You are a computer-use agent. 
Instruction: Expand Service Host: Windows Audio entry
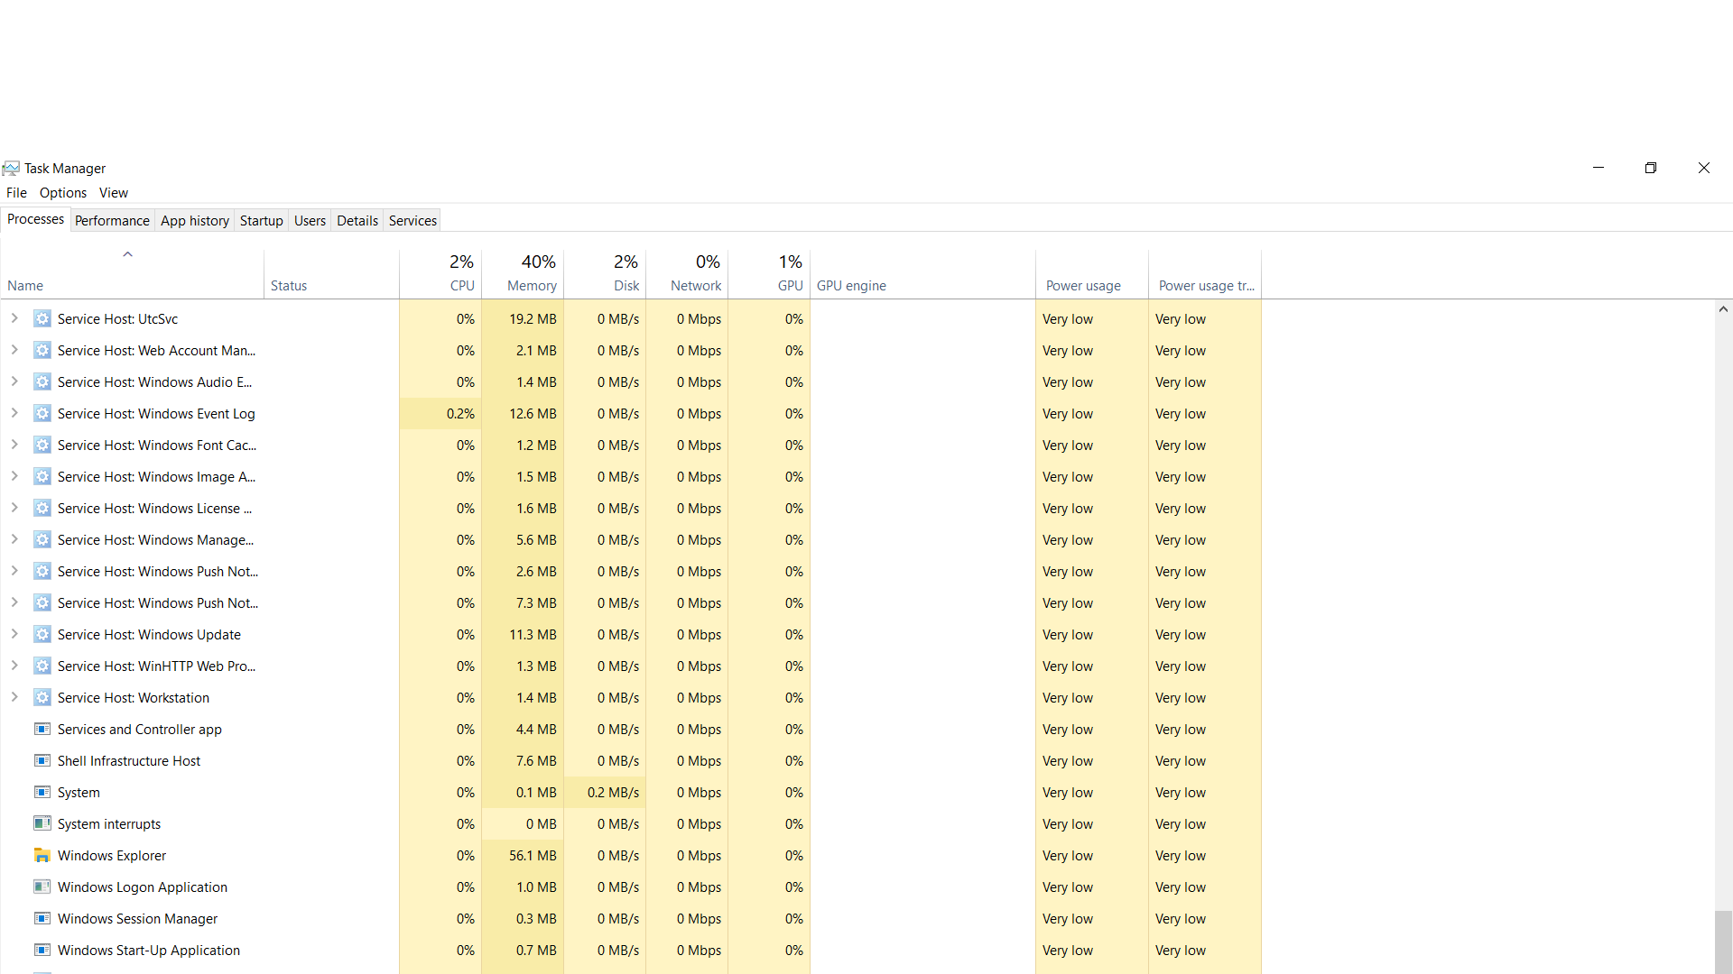click(14, 381)
